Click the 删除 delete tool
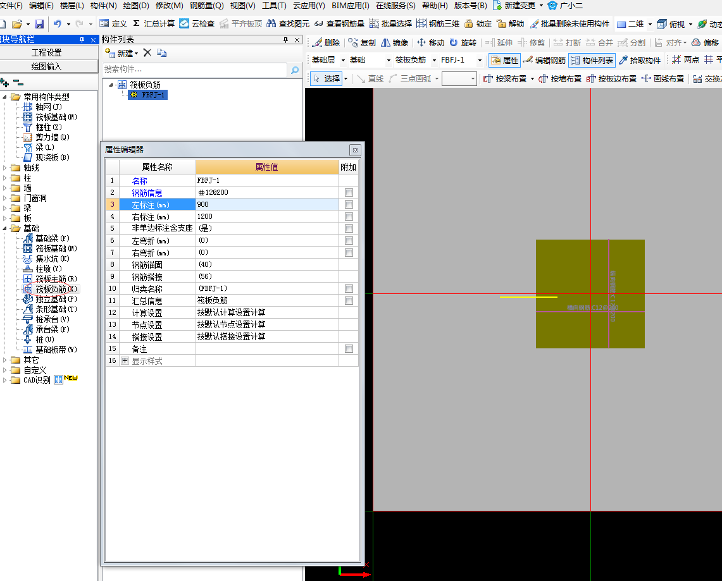Screen dimensions: 722x581 coord(326,43)
